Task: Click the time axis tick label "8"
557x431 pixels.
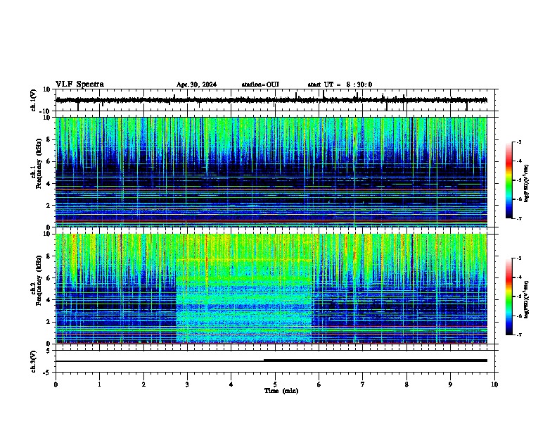Action: (406, 385)
